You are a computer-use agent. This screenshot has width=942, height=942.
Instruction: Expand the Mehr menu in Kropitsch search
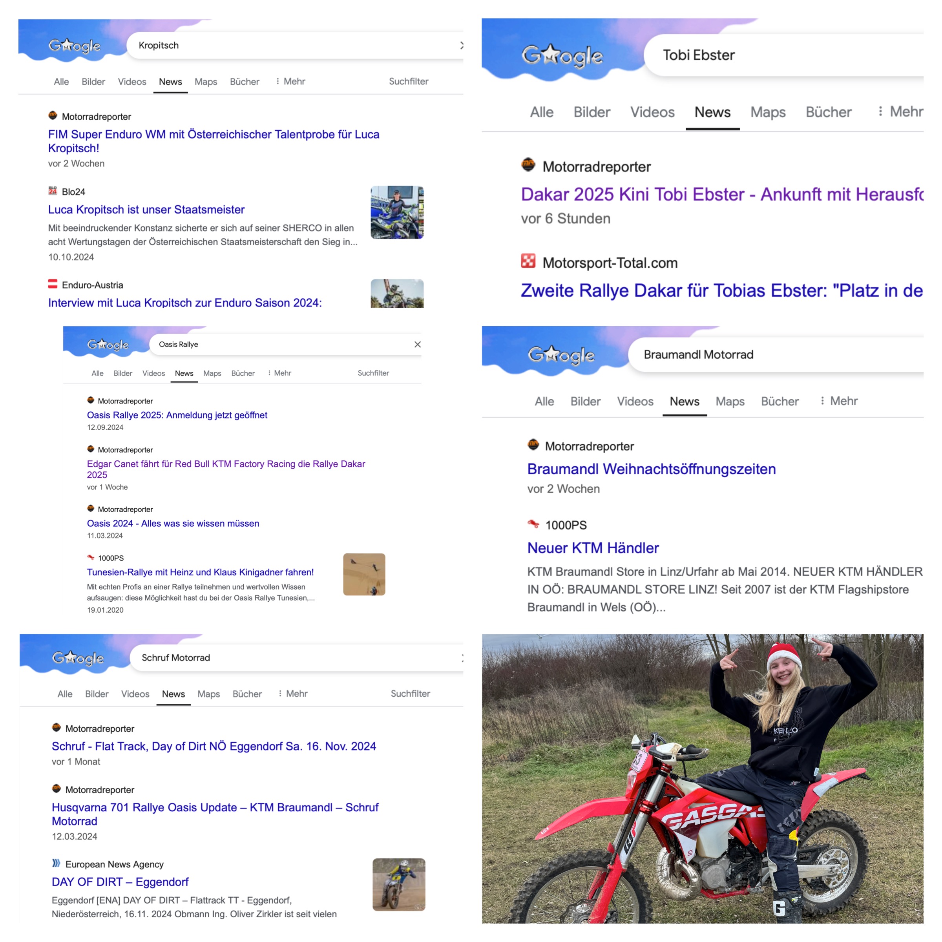290,81
